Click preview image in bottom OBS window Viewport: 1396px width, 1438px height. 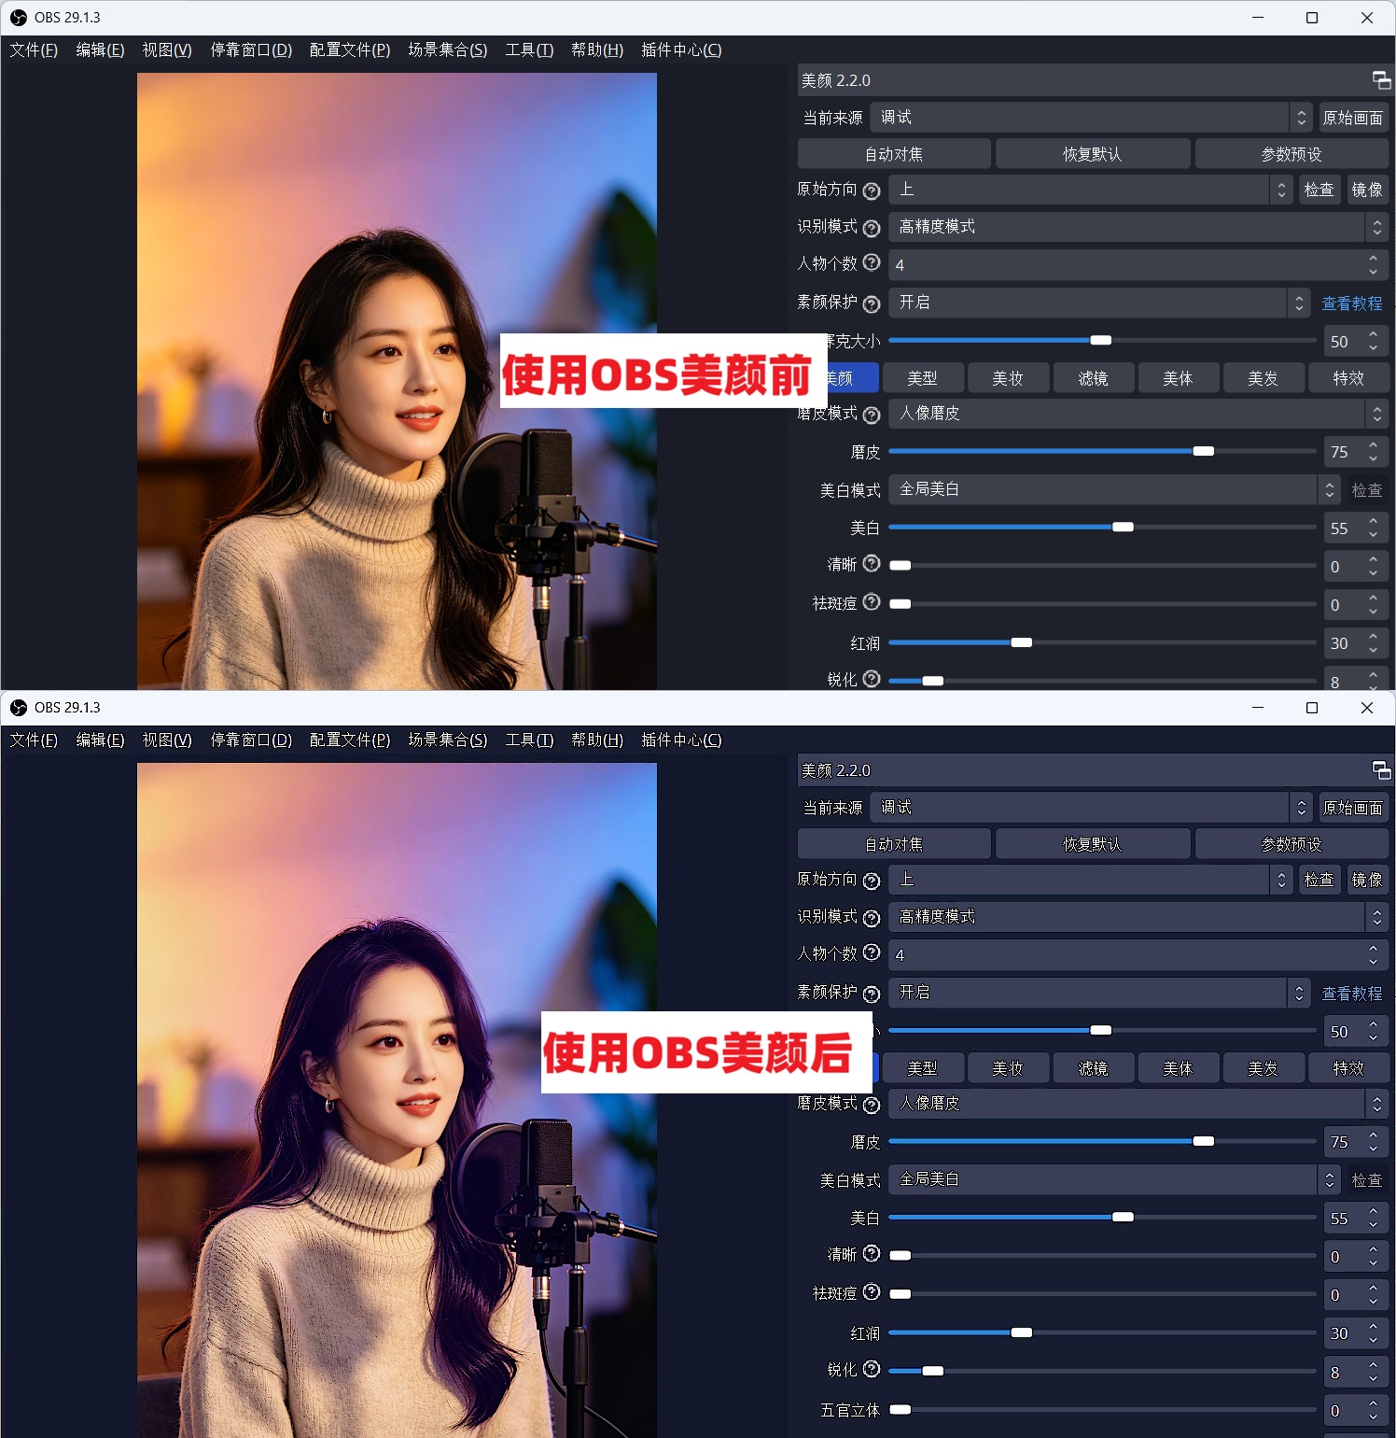[397, 1100]
